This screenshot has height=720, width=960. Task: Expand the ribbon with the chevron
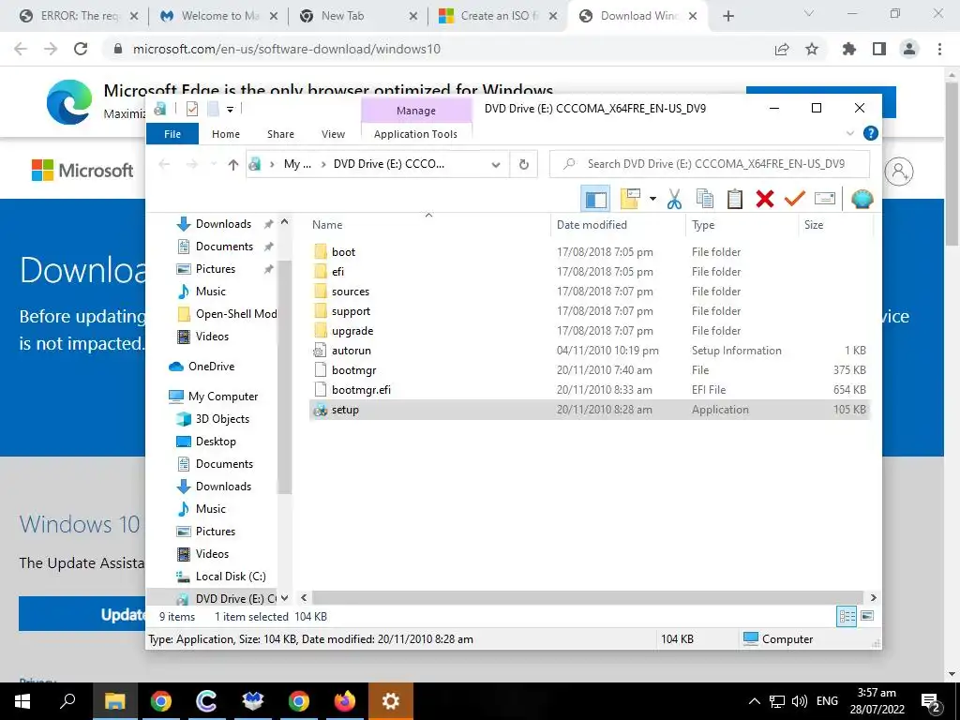tap(849, 133)
